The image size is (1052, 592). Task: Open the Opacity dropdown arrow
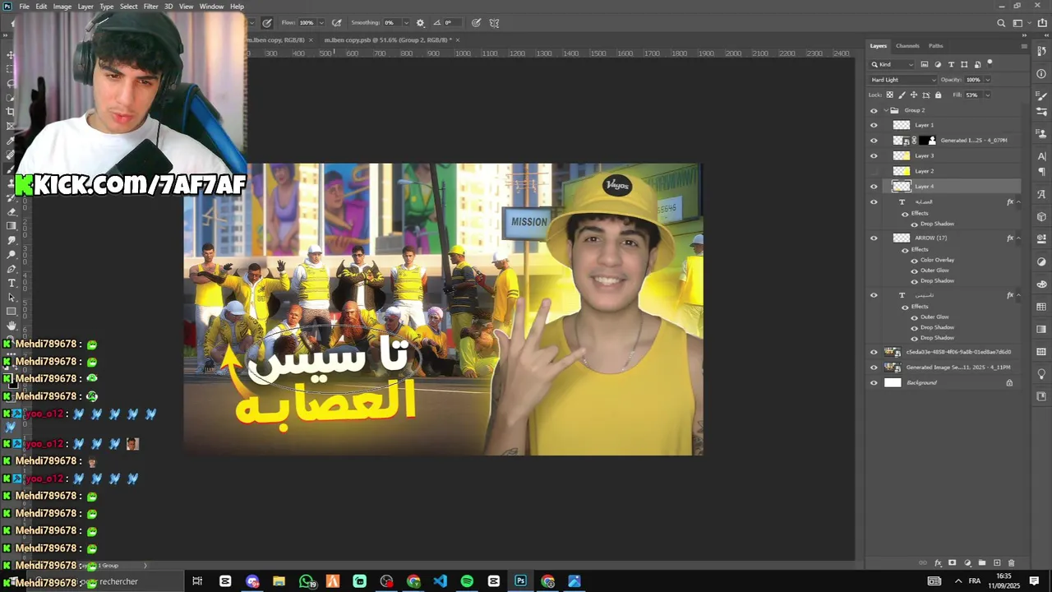[x=987, y=80]
